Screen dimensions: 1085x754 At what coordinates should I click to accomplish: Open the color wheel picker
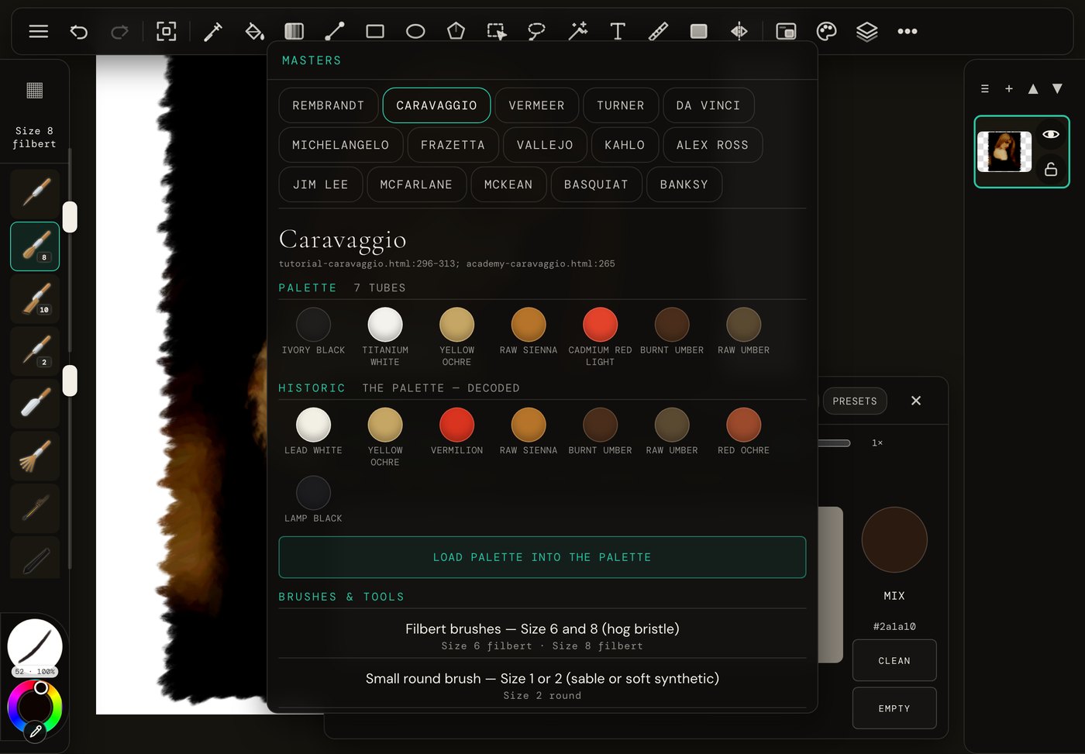(x=34, y=707)
